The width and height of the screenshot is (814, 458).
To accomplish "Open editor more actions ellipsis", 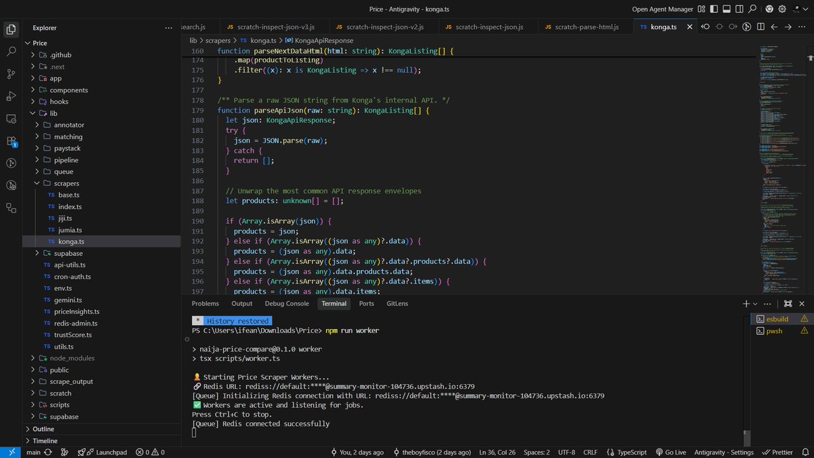I will [x=802, y=26].
